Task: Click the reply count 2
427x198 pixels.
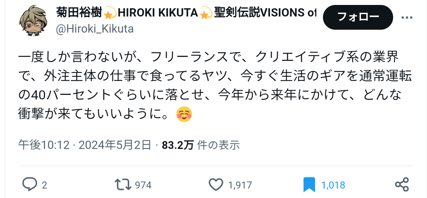Action: click(44, 185)
